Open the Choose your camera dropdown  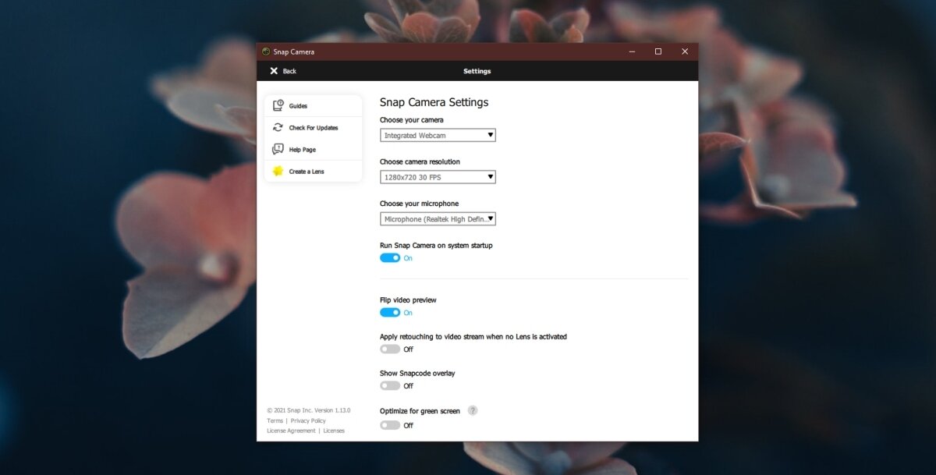438,135
